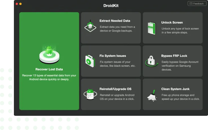Screen dimensions: 208x130
Task: Click the envelope icon in Feedback
Action: [191, 4]
